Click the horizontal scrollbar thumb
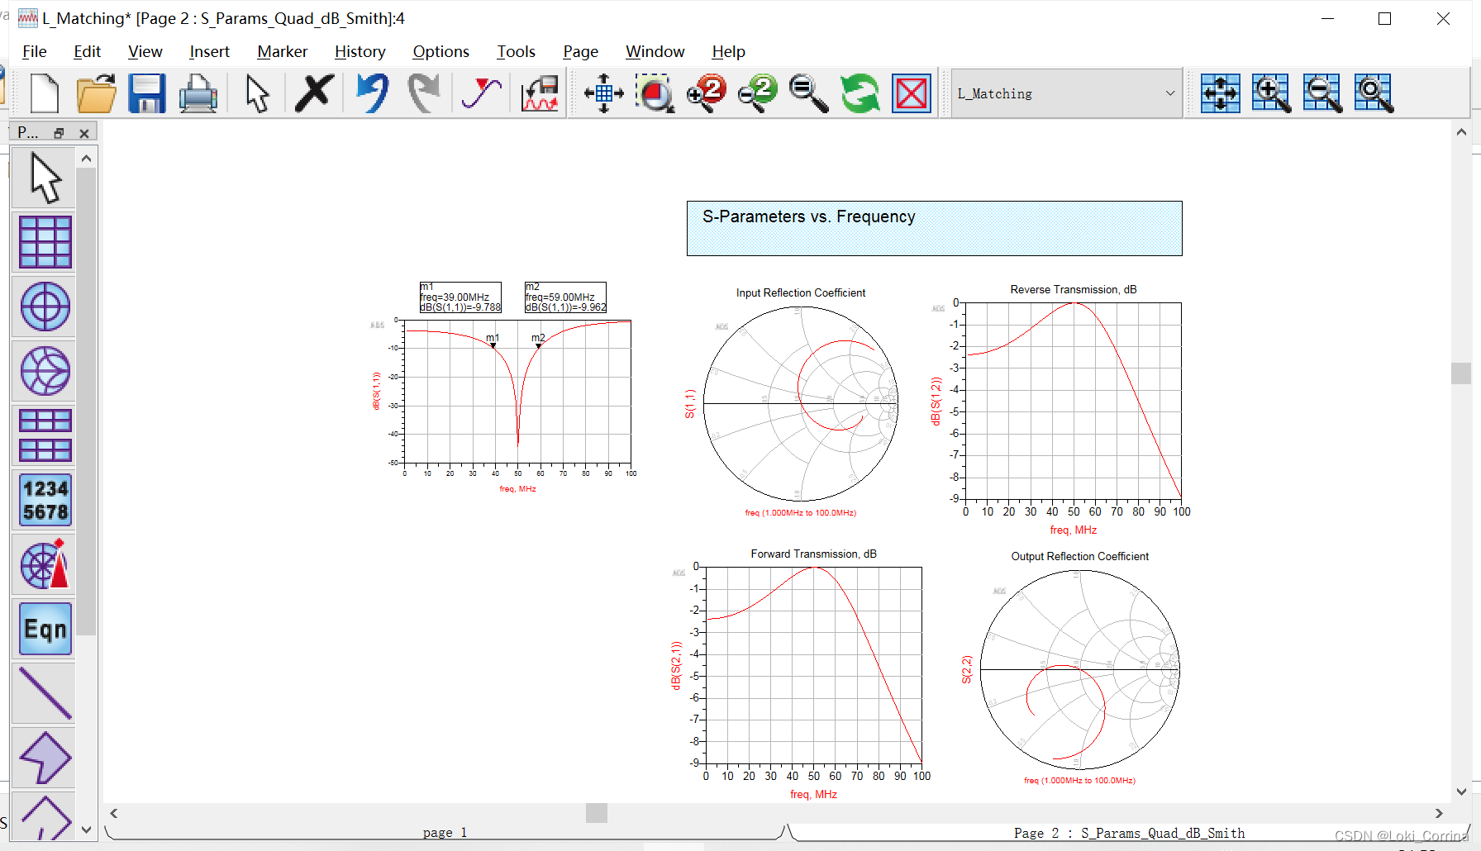 pos(597,813)
